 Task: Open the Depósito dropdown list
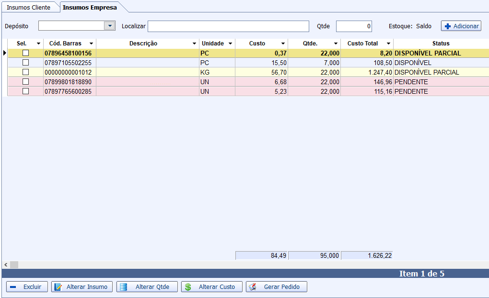click(110, 26)
